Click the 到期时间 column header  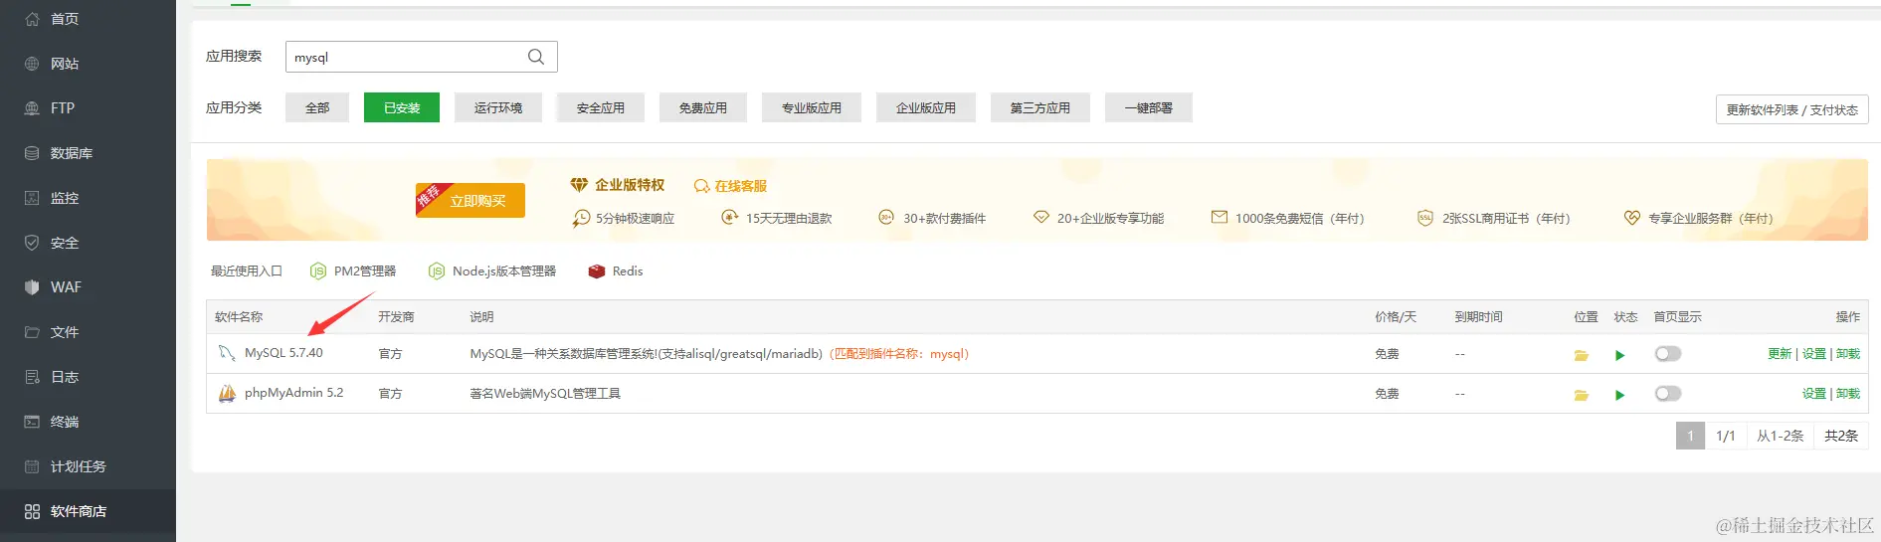coord(1479,317)
